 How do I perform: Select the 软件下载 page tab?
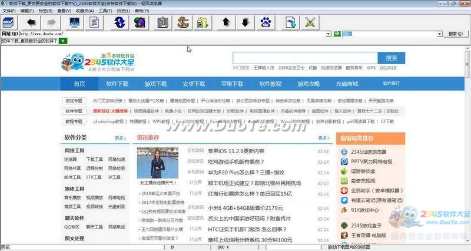pos(30,41)
